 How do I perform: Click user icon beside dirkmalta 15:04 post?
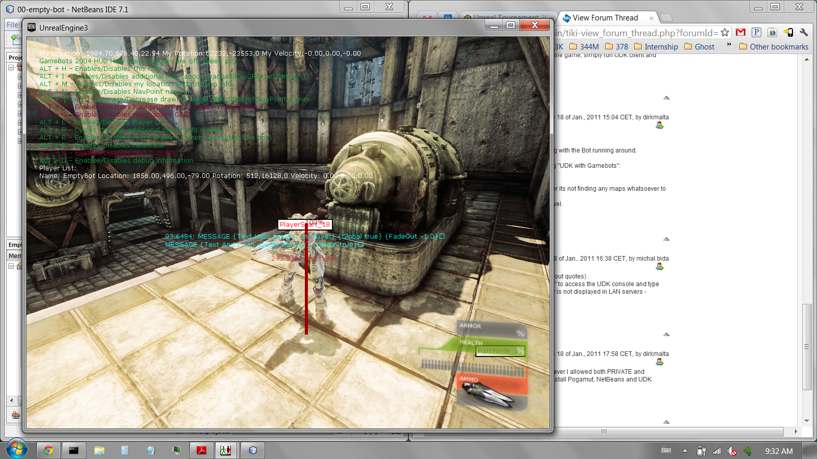tap(660, 125)
